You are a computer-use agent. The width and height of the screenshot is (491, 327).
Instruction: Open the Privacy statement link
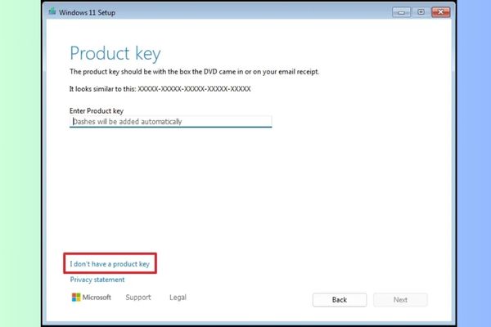[97, 280]
